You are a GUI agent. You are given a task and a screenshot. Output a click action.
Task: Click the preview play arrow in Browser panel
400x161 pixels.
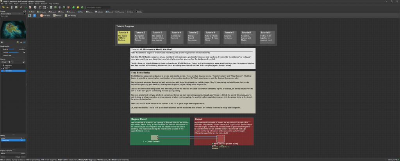click(25, 14)
